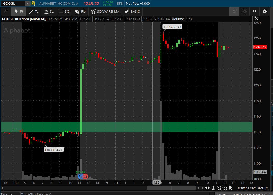This screenshot has height=195, width=273.
Task: Click the horizontal chart scrollbar thumb
Action: (x=172, y=188)
